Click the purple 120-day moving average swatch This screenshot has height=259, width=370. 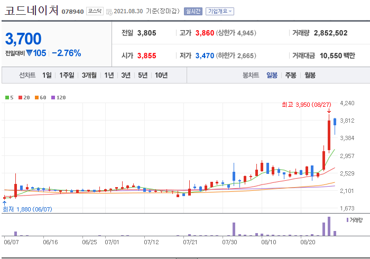tap(53, 97)
